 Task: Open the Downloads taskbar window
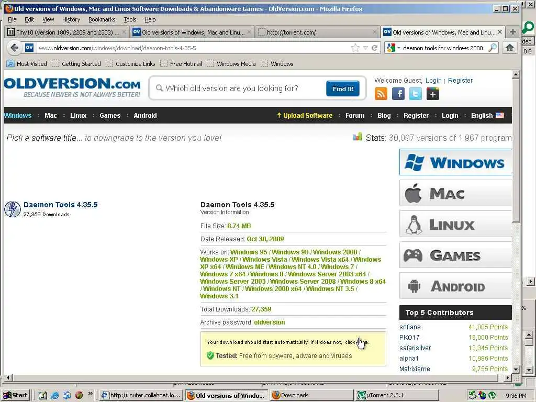pos(312,395)
